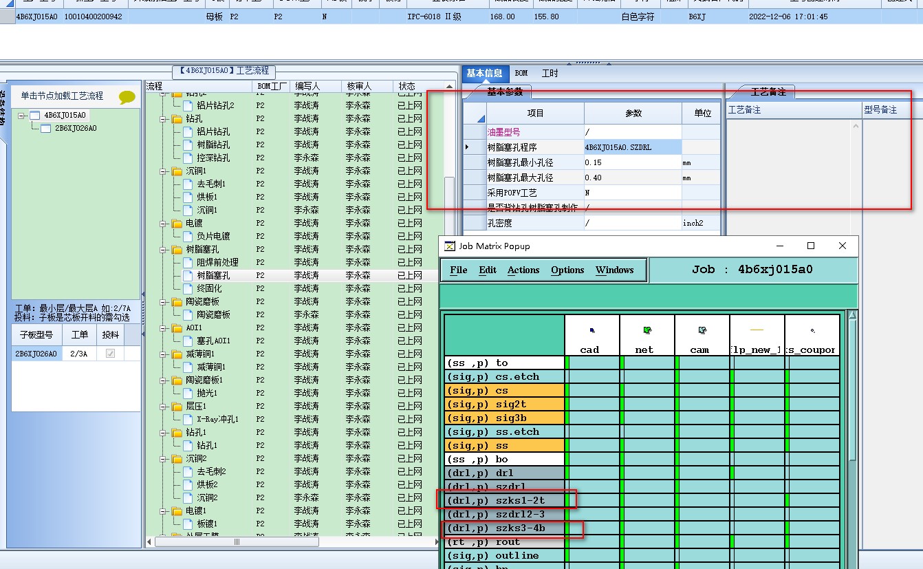Click the yellow speech bubble icon
This screenshot has height=569, width=923.
(127, 97)
